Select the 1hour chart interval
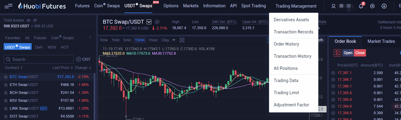This screenshot has width=401, height=120. coord(153,40)
